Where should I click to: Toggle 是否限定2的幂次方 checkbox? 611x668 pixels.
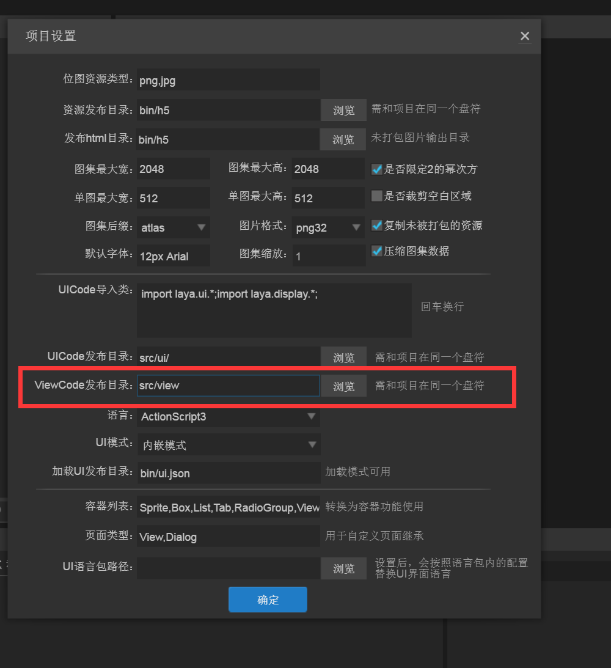click(376, 169)
